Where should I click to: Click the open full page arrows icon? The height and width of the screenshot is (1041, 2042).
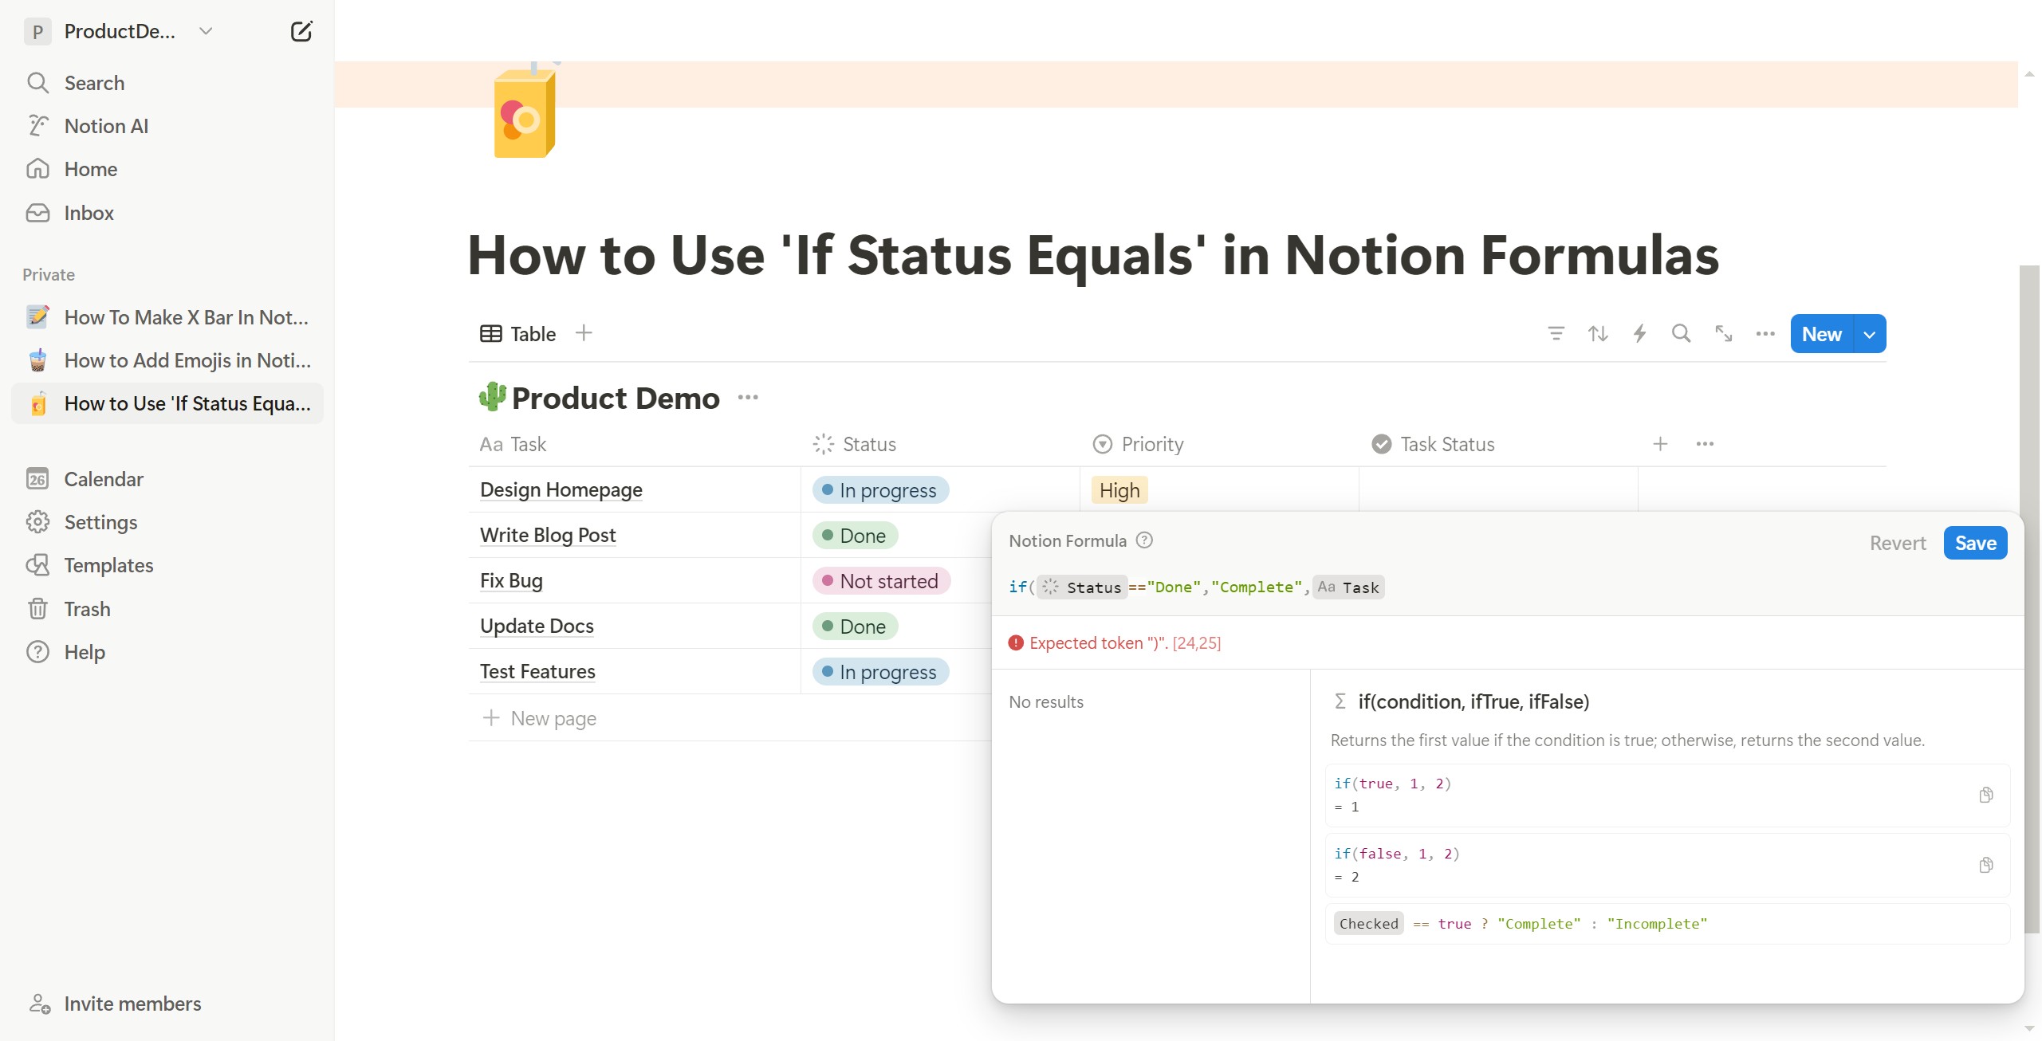[1723, 334]
